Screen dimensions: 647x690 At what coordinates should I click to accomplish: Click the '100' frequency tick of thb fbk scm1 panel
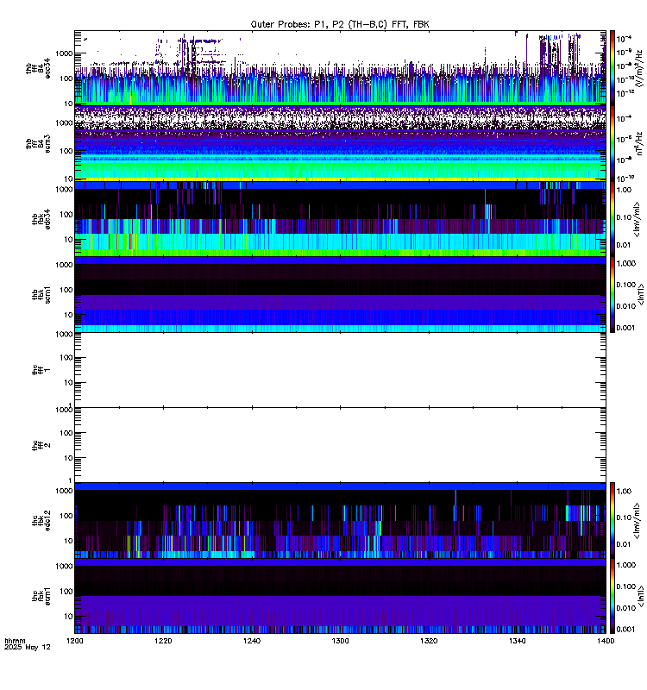click(66, 290)
